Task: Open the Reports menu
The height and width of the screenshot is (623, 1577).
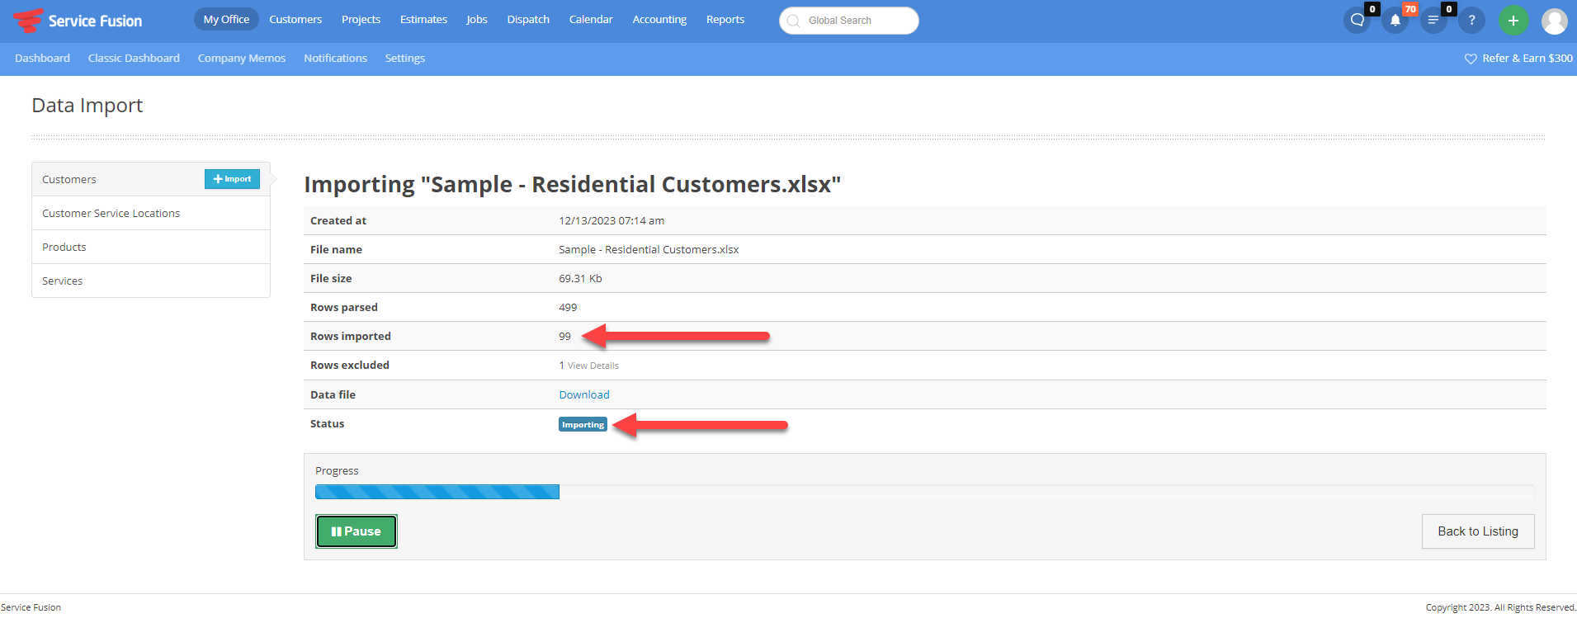Action: point(725,19)
